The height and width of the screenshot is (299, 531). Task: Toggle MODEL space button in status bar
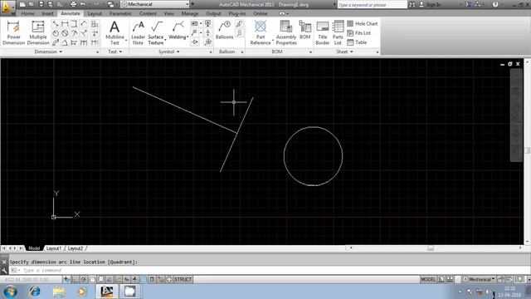coord(428,279)
